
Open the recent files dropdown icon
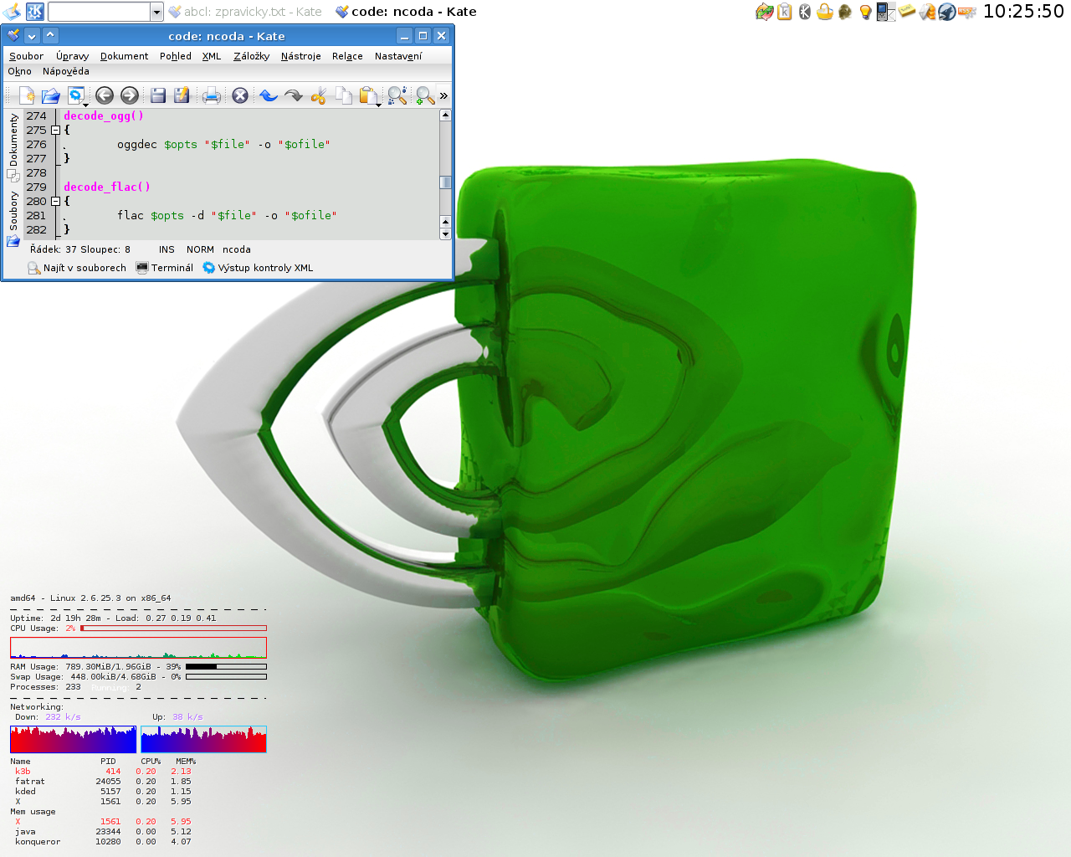click(77, 95)
